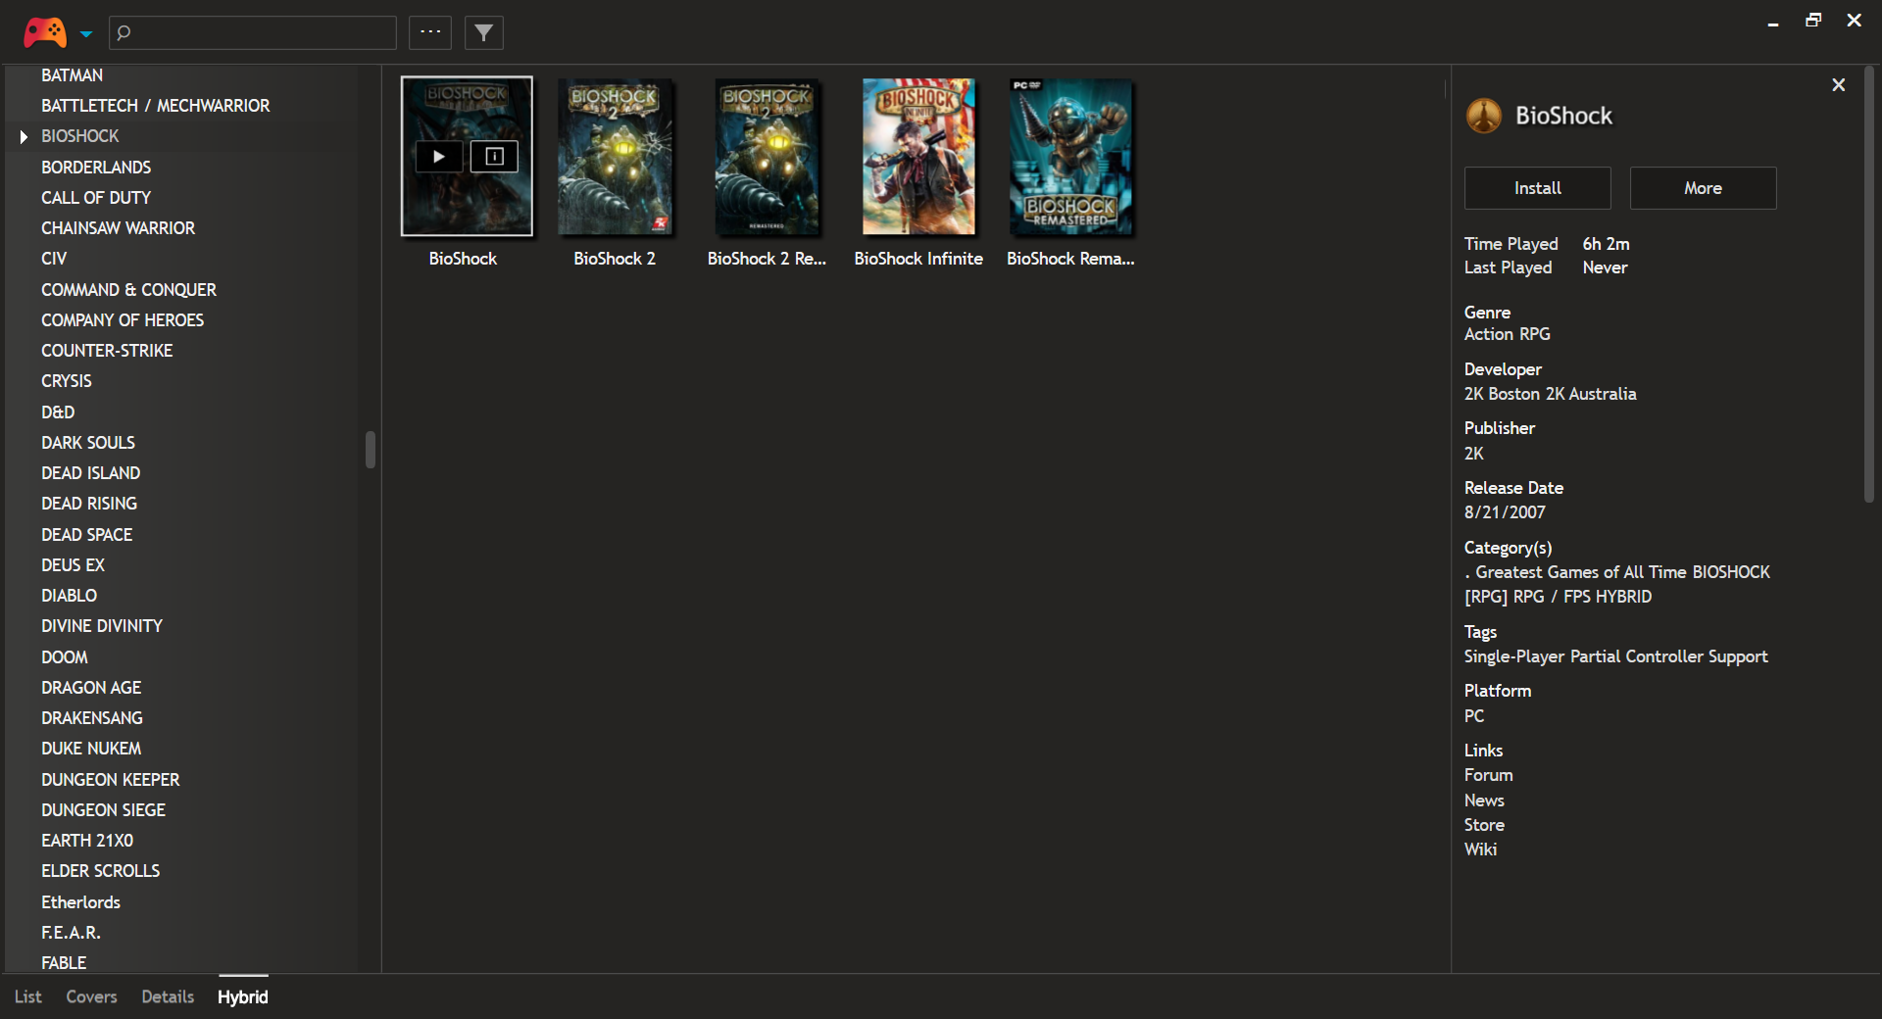Switch to Details view tab
Image resolution: width=1882 pixels, height=1019 pixels.
(x=168, y=996)
